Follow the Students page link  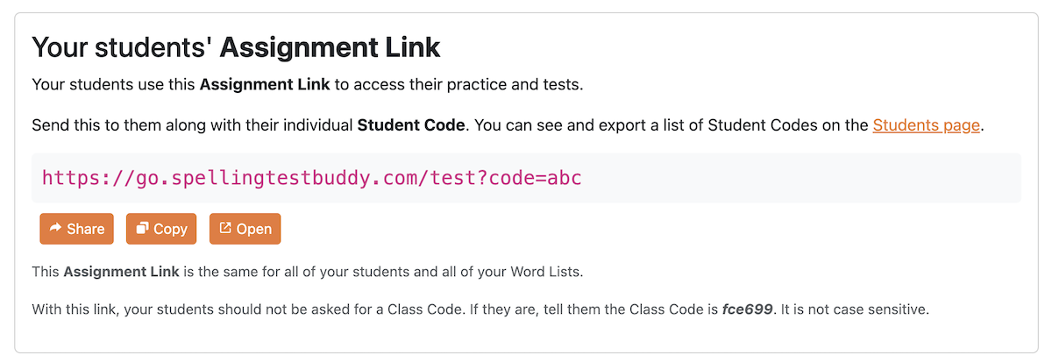926,125
